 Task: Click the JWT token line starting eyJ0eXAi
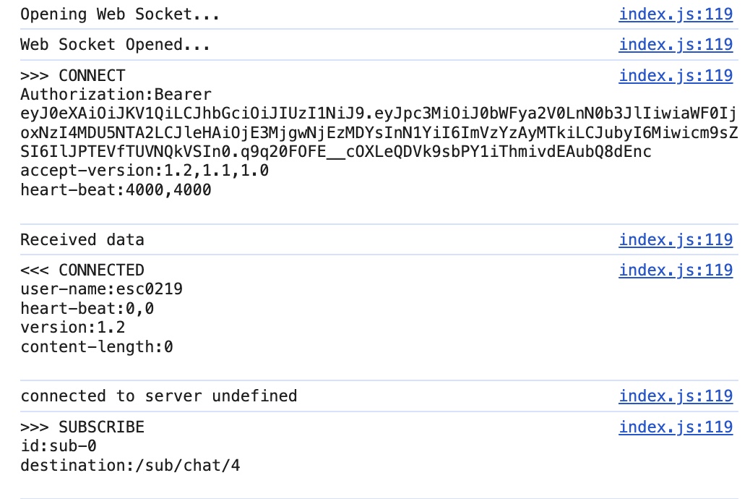(379, 114)
